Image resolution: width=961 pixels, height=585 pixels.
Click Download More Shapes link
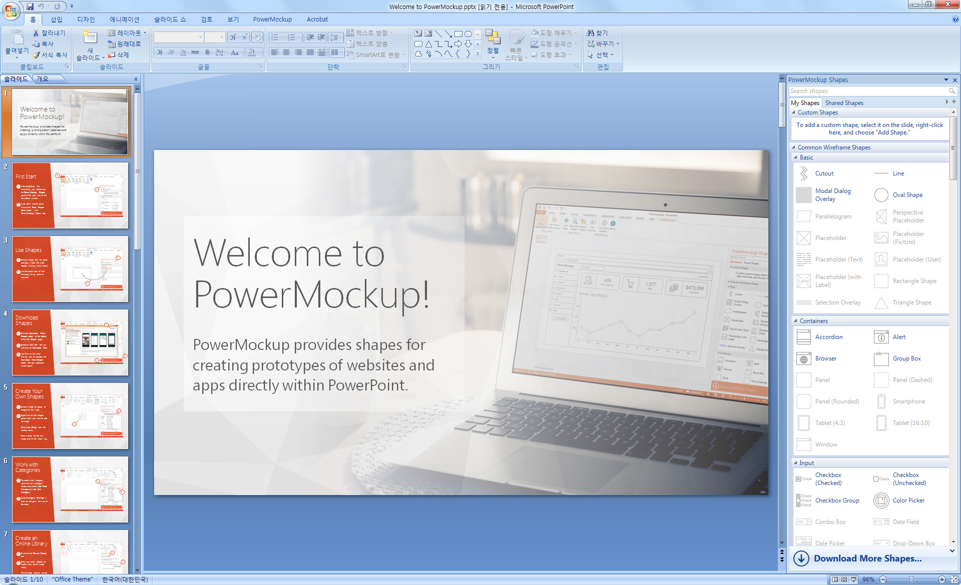[x=867, y=558]
